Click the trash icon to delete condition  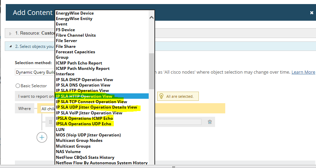(210, 122)
